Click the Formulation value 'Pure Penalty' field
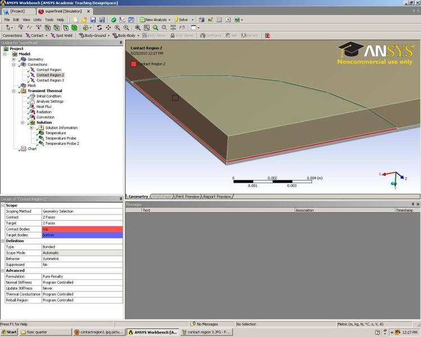Screen dimensions: 421x337 pos(82,276)
